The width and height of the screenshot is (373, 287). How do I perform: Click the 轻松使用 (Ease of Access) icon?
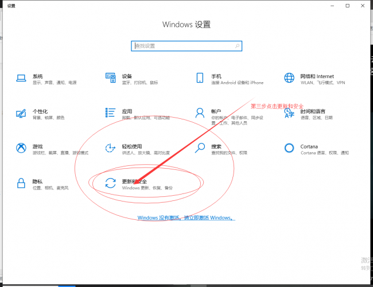(x=110, y=148)
